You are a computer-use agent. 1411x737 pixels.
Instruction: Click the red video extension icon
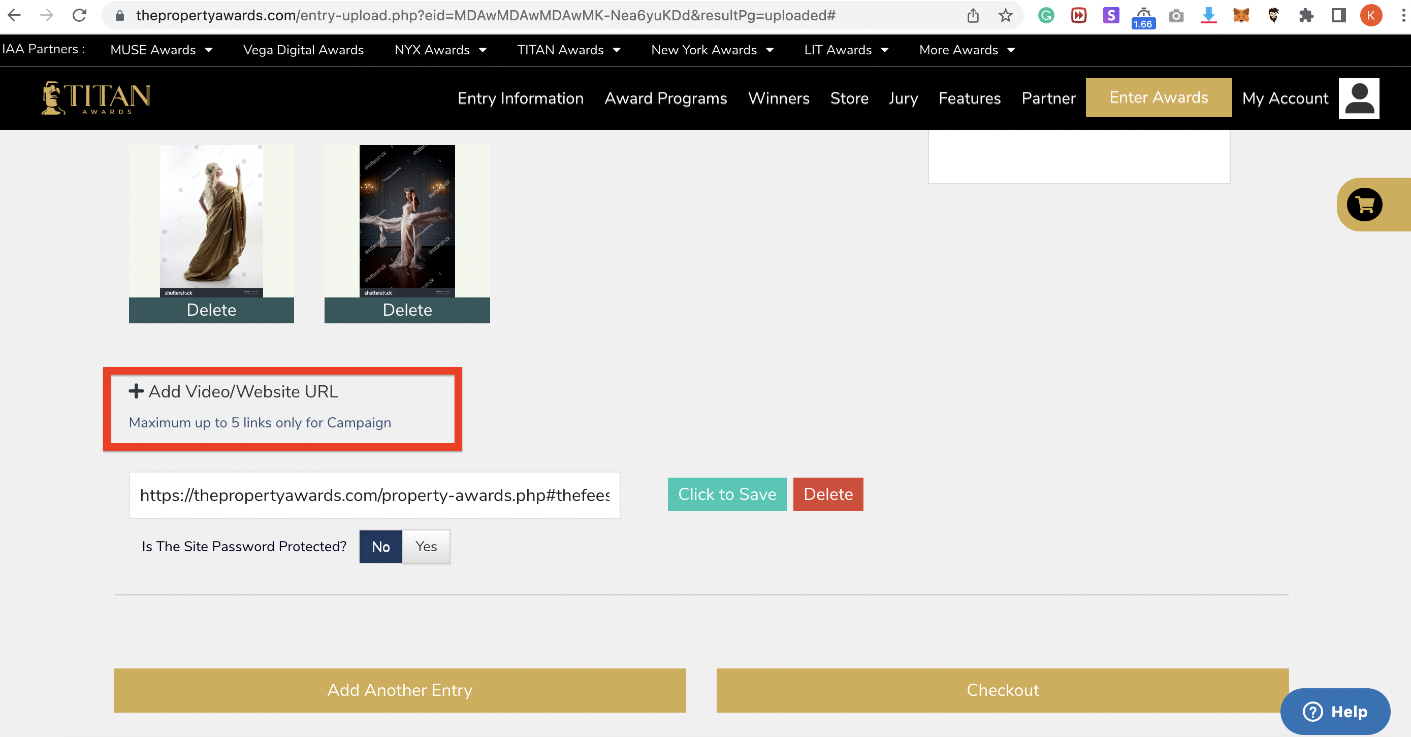(x=1078, y=15)
